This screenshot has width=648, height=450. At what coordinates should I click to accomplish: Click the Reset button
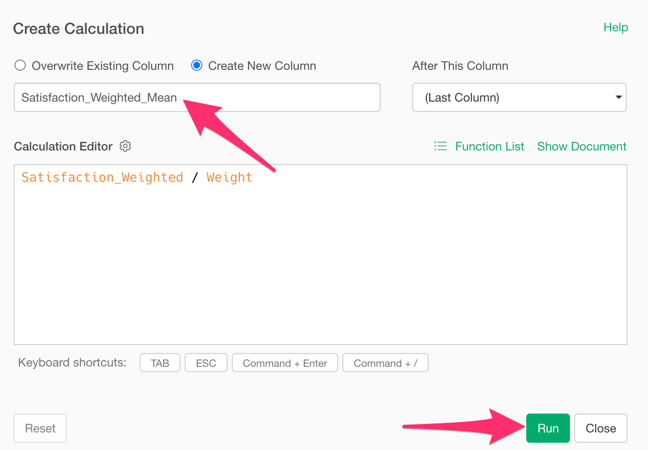40,428
